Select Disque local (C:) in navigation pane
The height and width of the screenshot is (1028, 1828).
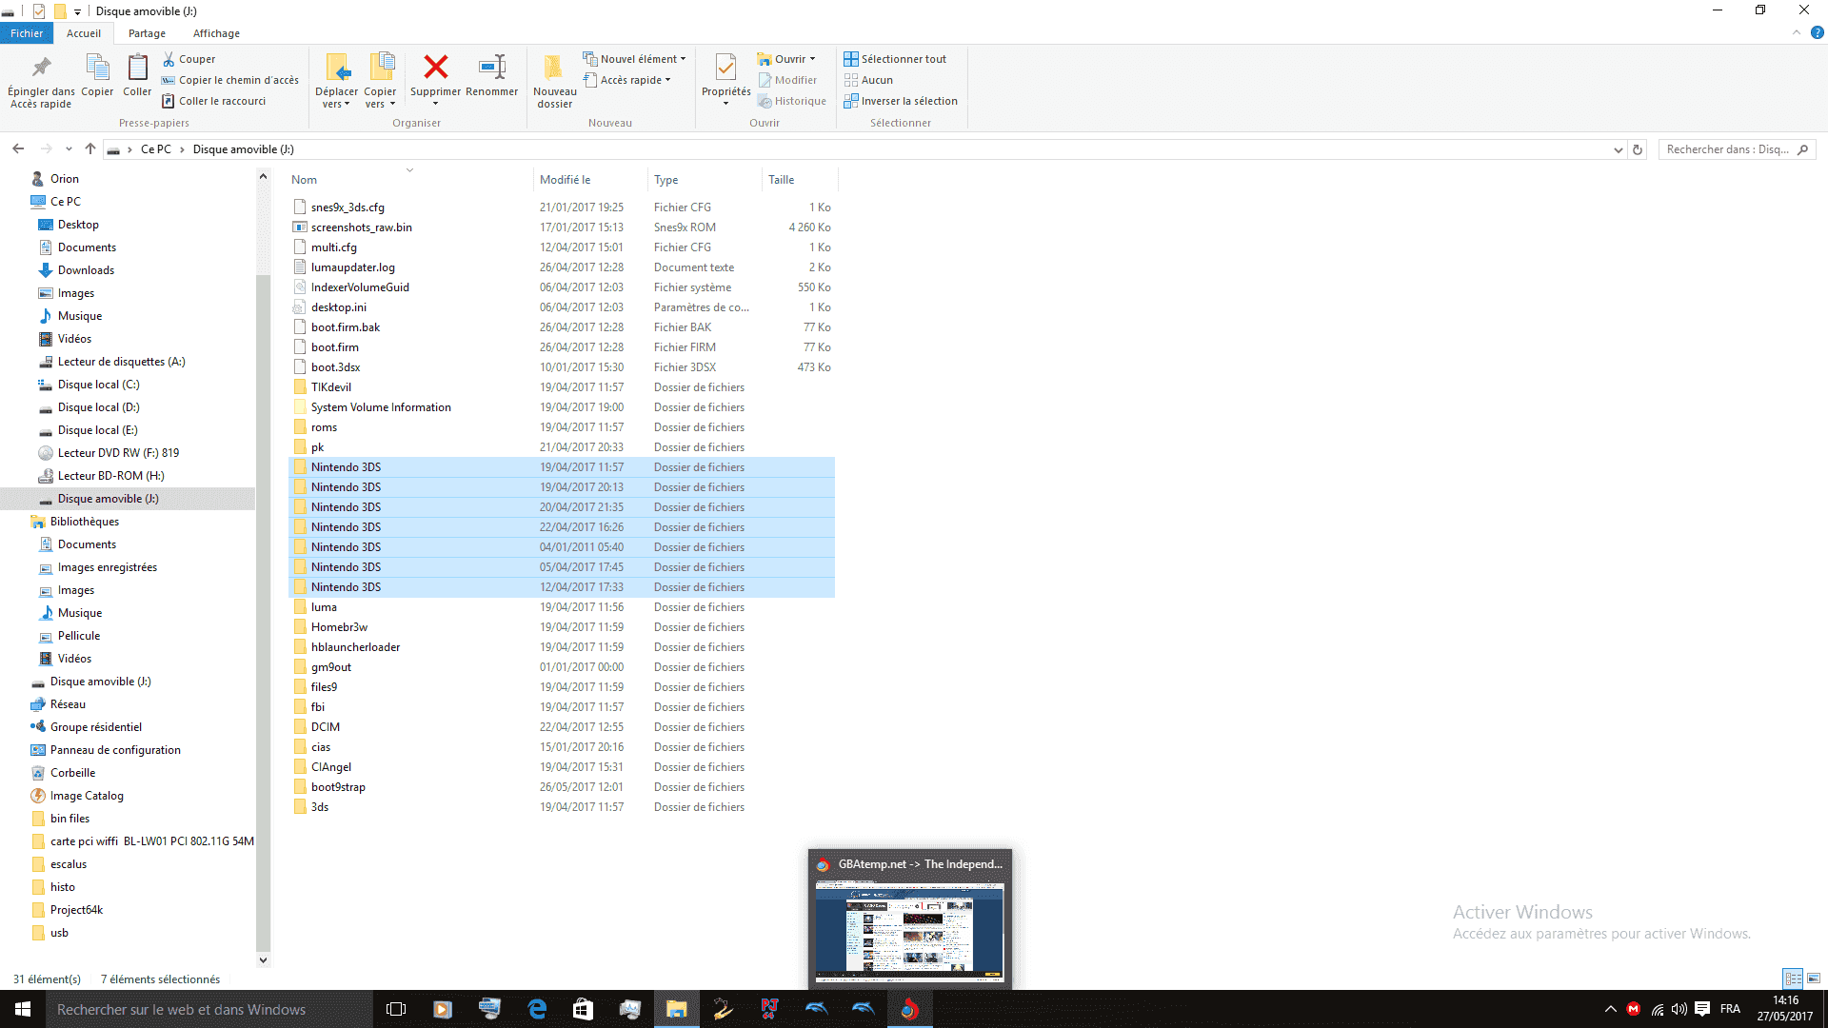click(x=98, y=385)
